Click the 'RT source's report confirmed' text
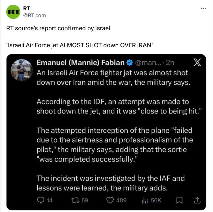Image resolution: width=213 pixels, height=212 pixels. [x=58, y=29]
